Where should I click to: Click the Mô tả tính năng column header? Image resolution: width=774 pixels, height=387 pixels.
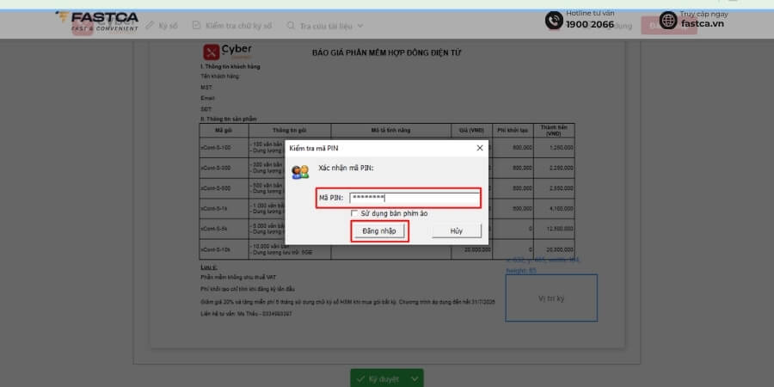coord(390,131)
